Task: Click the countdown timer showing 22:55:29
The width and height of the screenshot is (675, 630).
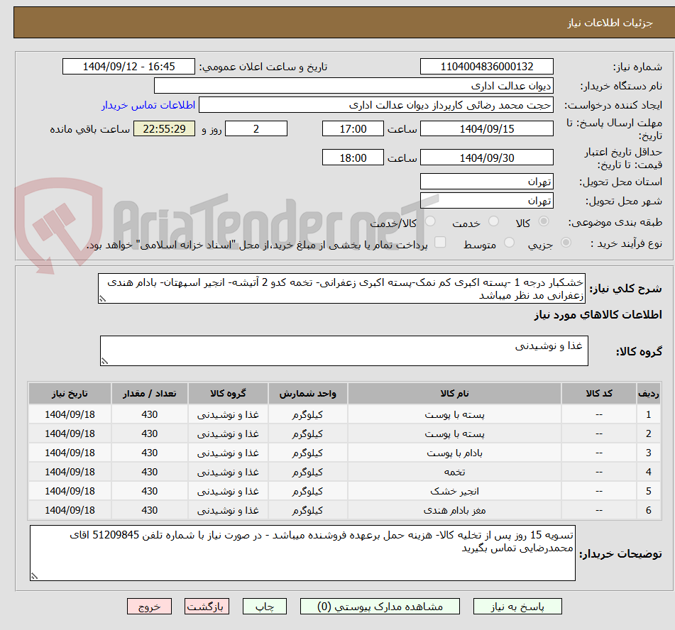Action: coord(164,128)
